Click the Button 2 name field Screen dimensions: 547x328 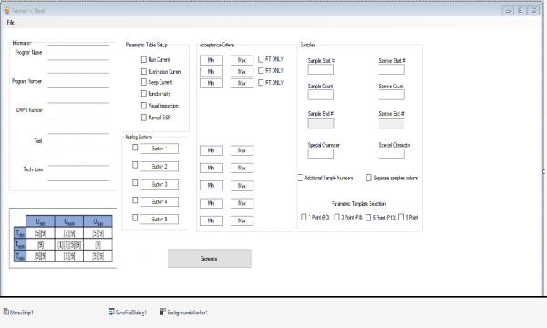pyautogui.click(x=160, y=166)
